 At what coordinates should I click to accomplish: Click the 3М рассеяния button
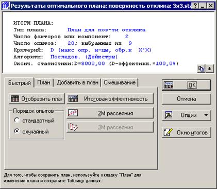point(110,127)
